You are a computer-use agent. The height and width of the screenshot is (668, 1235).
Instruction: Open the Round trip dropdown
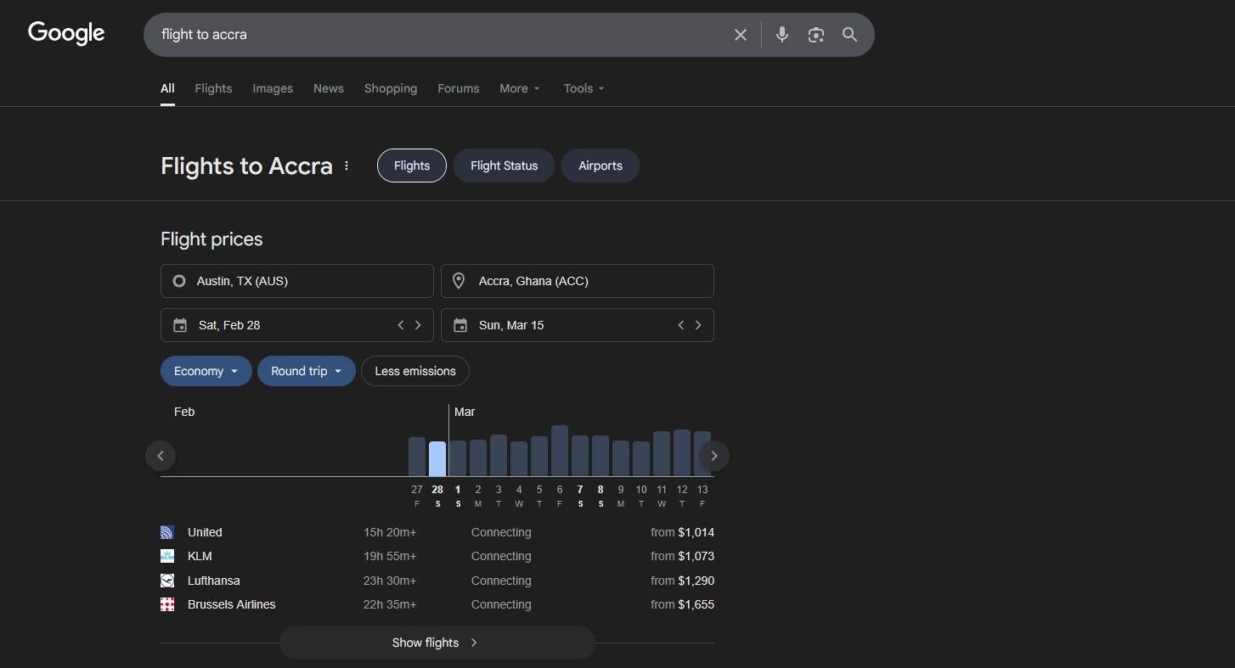click(x=307, y=371)
